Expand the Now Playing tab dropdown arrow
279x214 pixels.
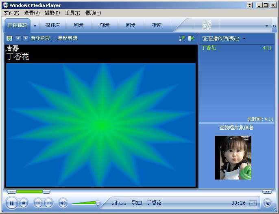pos(35,26)
